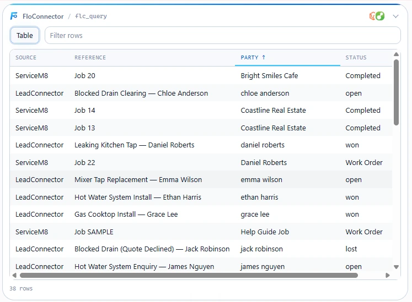Select 'Hot Water System Enquiry — James Nguyen'
The width and height of the screenshot is (412, 302).
pyautogui.click(x=145, y=267)
